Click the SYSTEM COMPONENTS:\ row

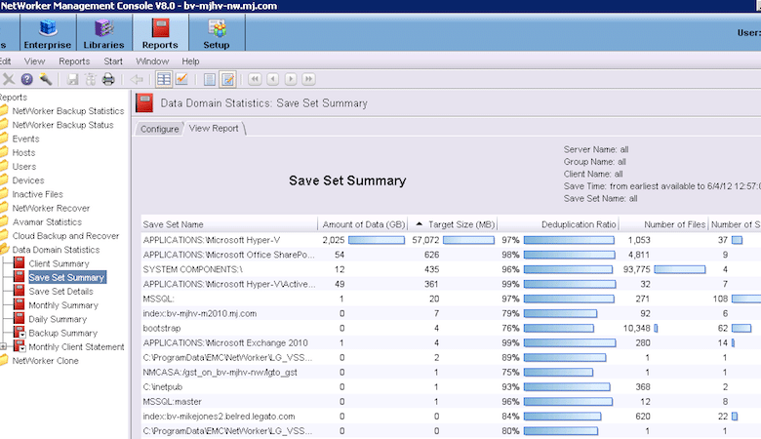(x=452, y=269)
